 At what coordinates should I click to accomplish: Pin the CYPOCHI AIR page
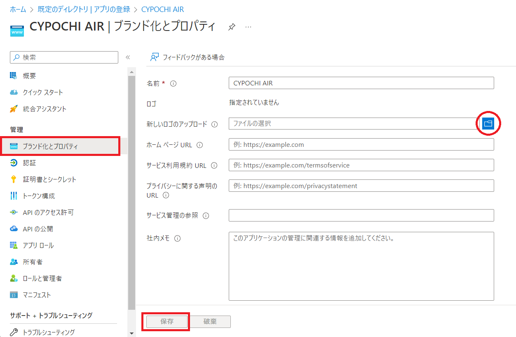pyautogui.click(x=232, y=27)
